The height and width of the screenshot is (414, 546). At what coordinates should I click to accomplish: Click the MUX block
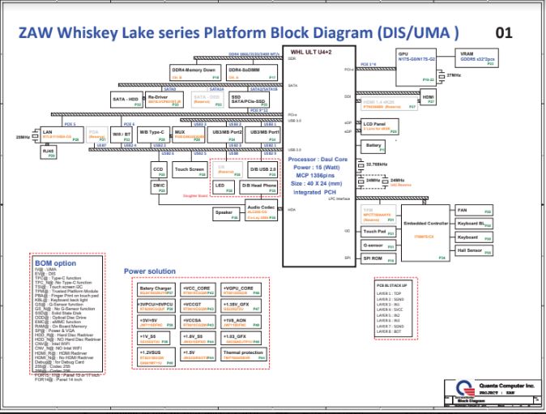189,134
